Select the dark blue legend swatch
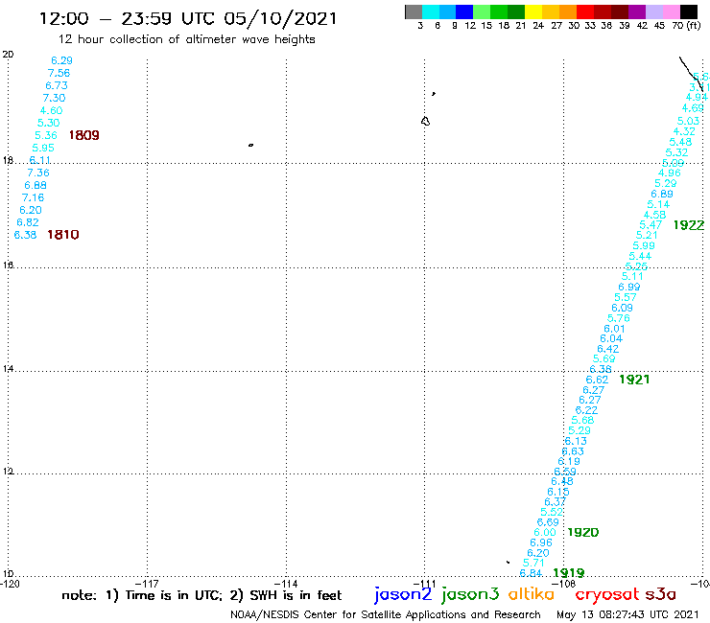710x623 pixels. 464,12
